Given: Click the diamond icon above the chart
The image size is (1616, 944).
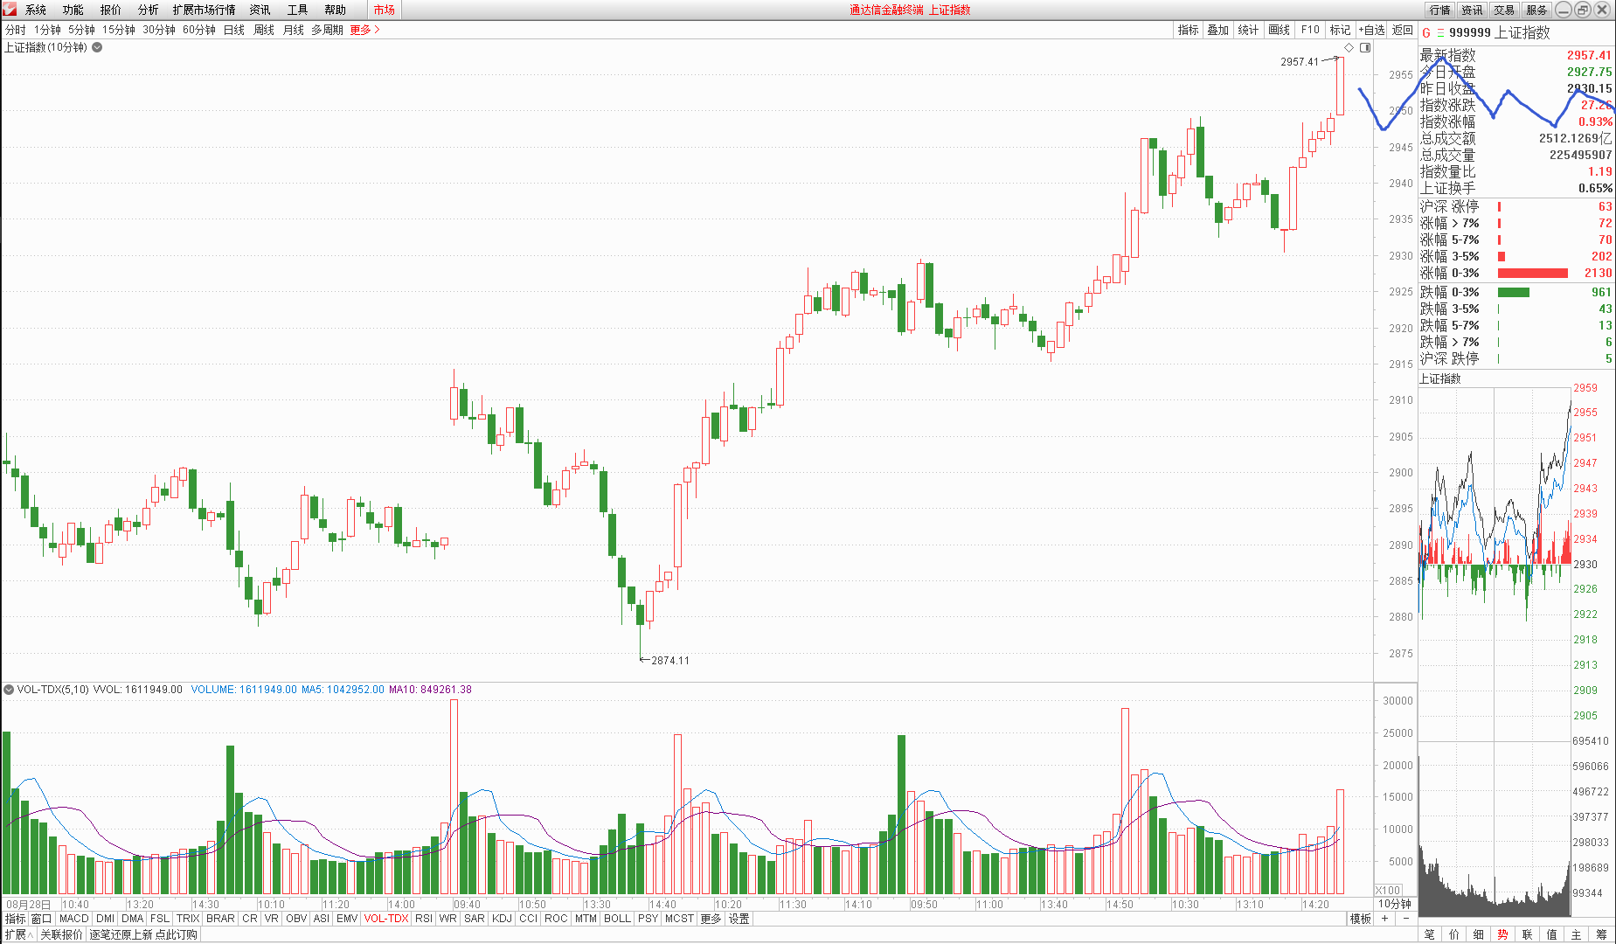Looking at the screenshot, I should pyautogui.click(x=1349, y=47).
